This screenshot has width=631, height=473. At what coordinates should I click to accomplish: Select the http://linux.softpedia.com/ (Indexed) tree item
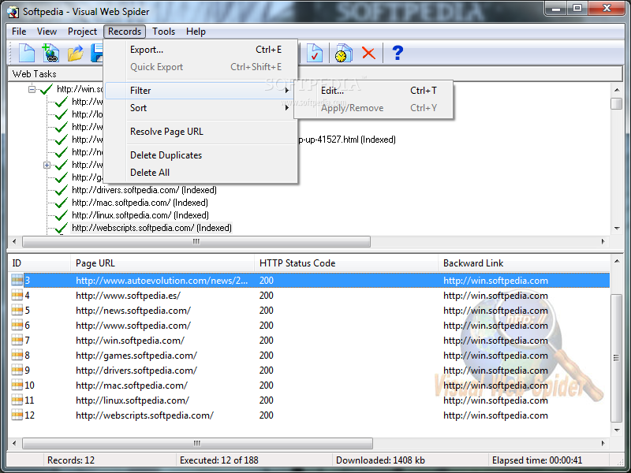tap(140, 215)
